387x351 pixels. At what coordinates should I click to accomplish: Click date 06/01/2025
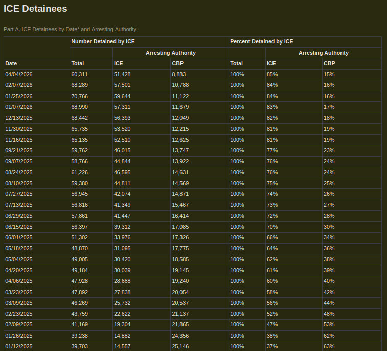[19, 237]
